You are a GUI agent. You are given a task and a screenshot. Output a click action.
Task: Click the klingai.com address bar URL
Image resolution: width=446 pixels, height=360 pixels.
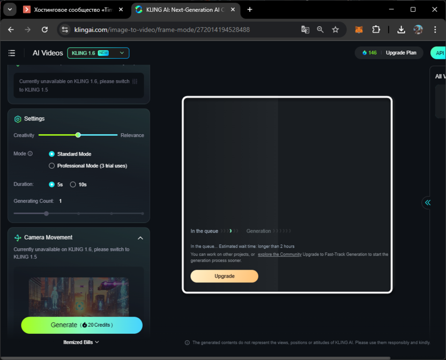tap(162, 29)
